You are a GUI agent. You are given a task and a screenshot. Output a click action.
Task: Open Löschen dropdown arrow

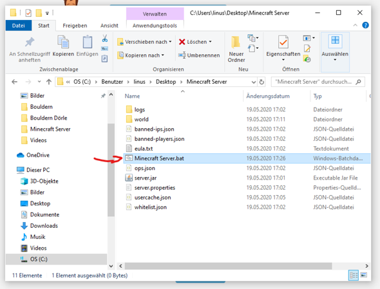[x=210, y=42]
